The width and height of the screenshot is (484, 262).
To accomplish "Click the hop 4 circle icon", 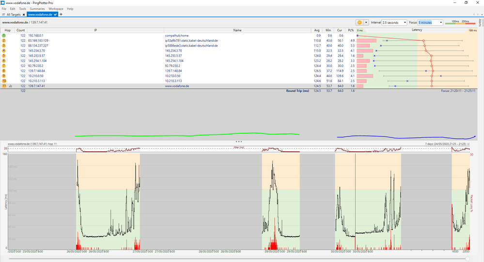I will click(4, 50).
